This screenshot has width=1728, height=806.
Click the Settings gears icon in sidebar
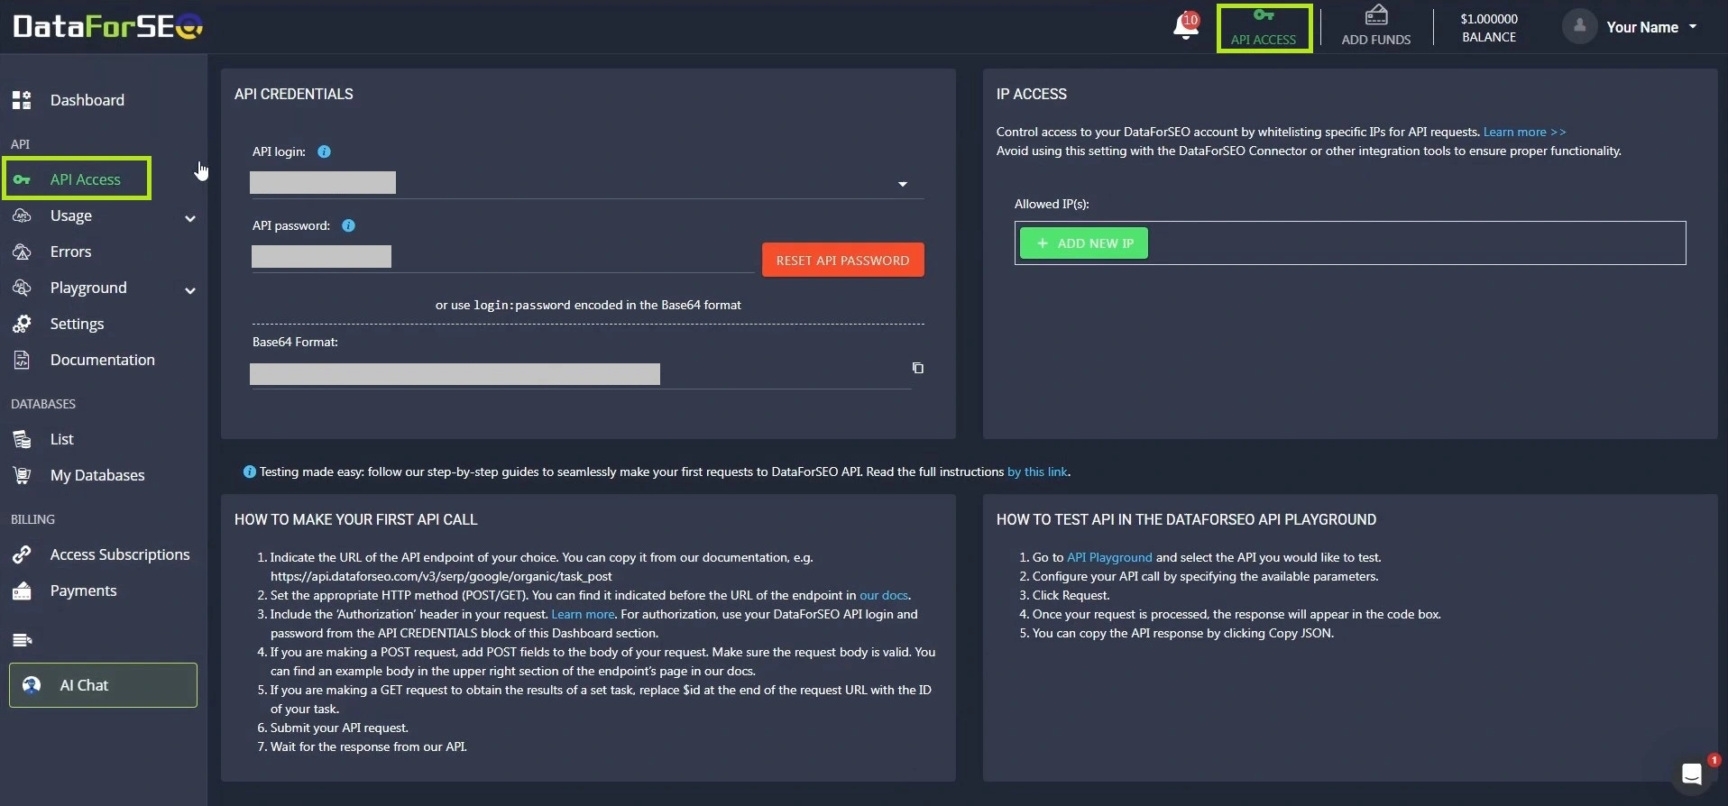(22, 324)
